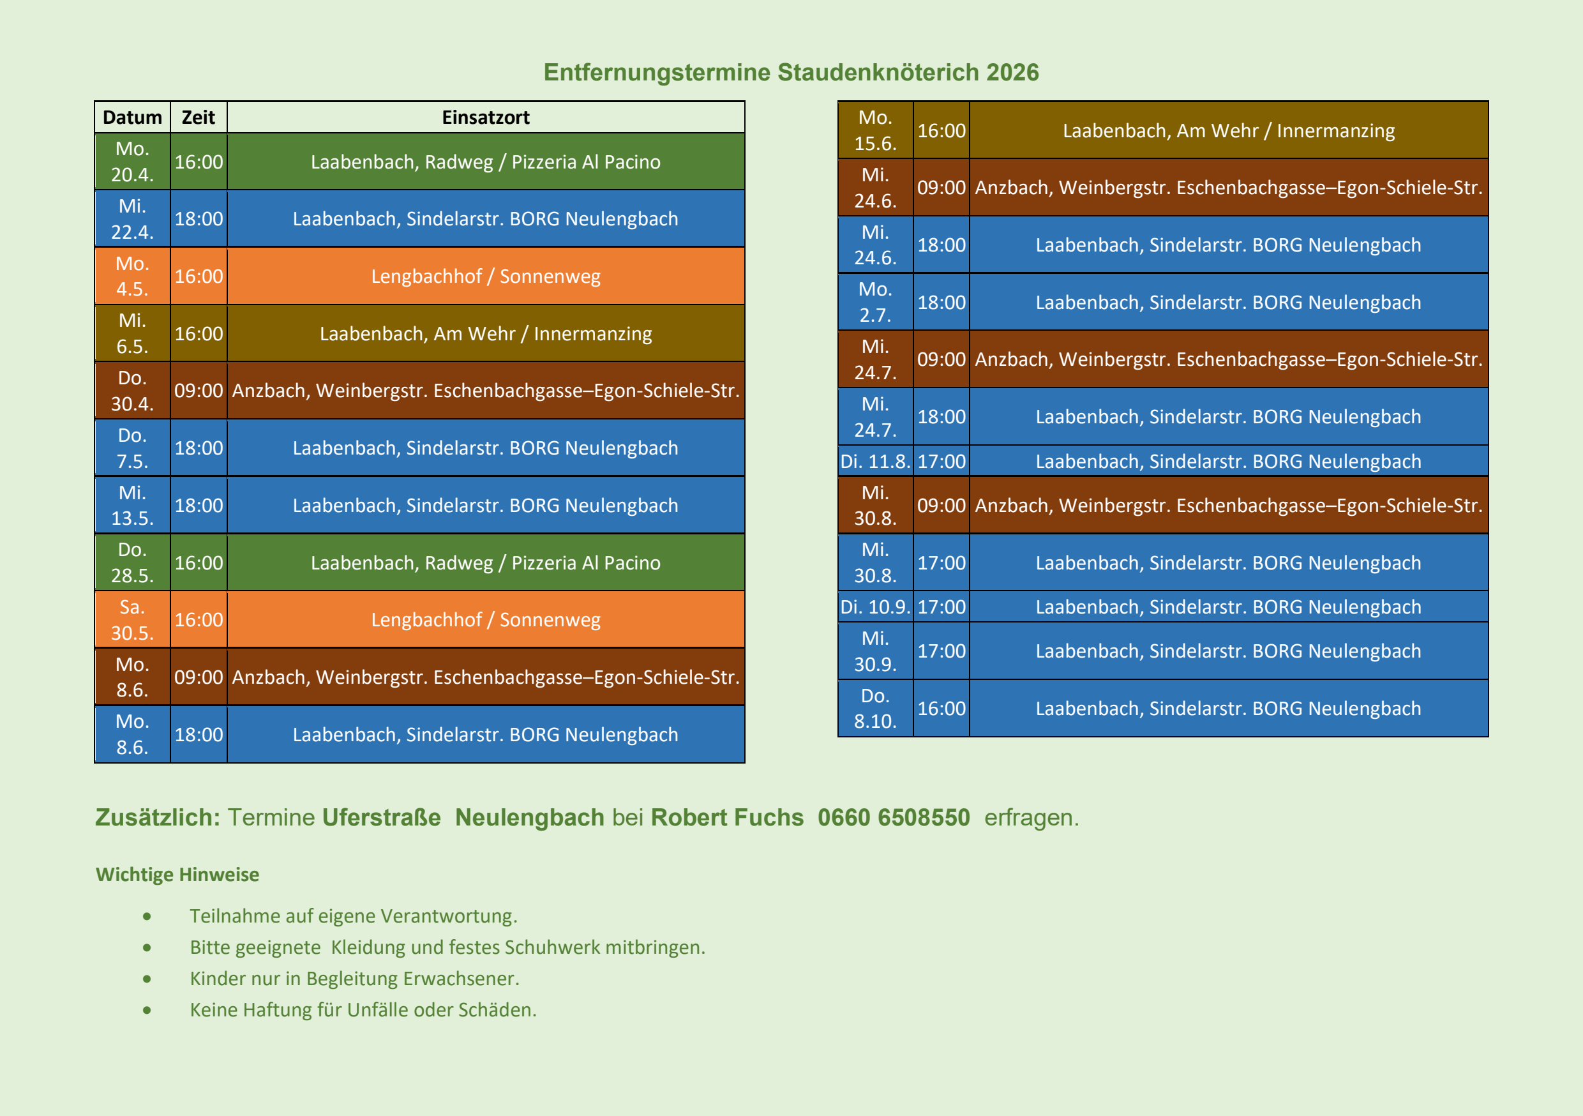Viewport: 1583px width, 1116px height.
Task: Click the Einsatzort column header
Action: coord(485,117)
